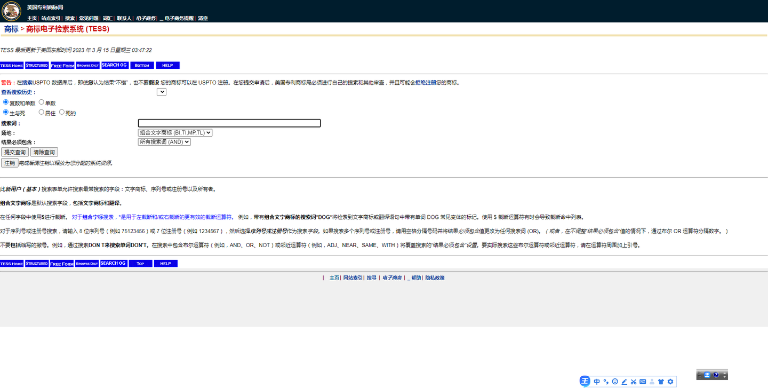
Task: Open the IME settings gear icon
Action: 670,382
